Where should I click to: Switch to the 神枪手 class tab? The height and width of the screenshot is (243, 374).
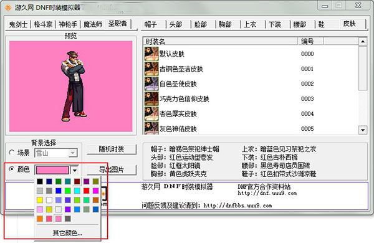click(x=68, y=24)
